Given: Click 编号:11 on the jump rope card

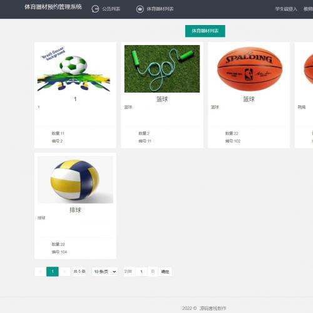Looking at the screenshot, I should 145,141.
